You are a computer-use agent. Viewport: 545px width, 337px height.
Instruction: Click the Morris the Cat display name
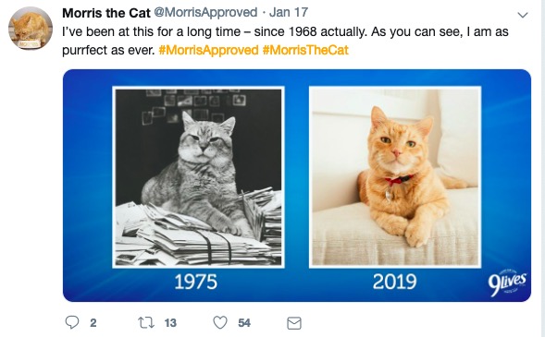(106, 13)
